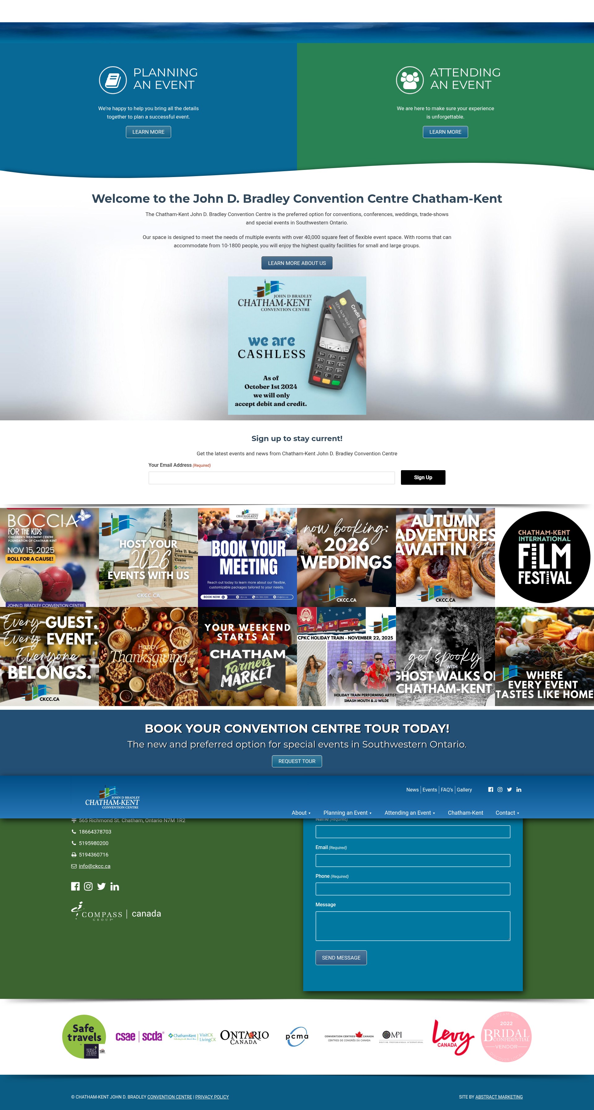Open the Every Guest Every Event post
The width and height of the screenshot is (594, 1110).
(49, 656)
